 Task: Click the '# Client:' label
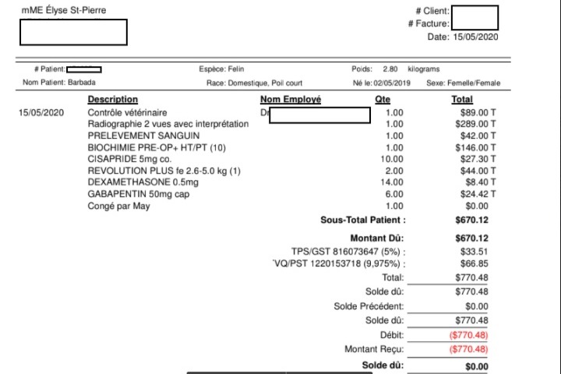pyautogui.click(x=432, y=11)
